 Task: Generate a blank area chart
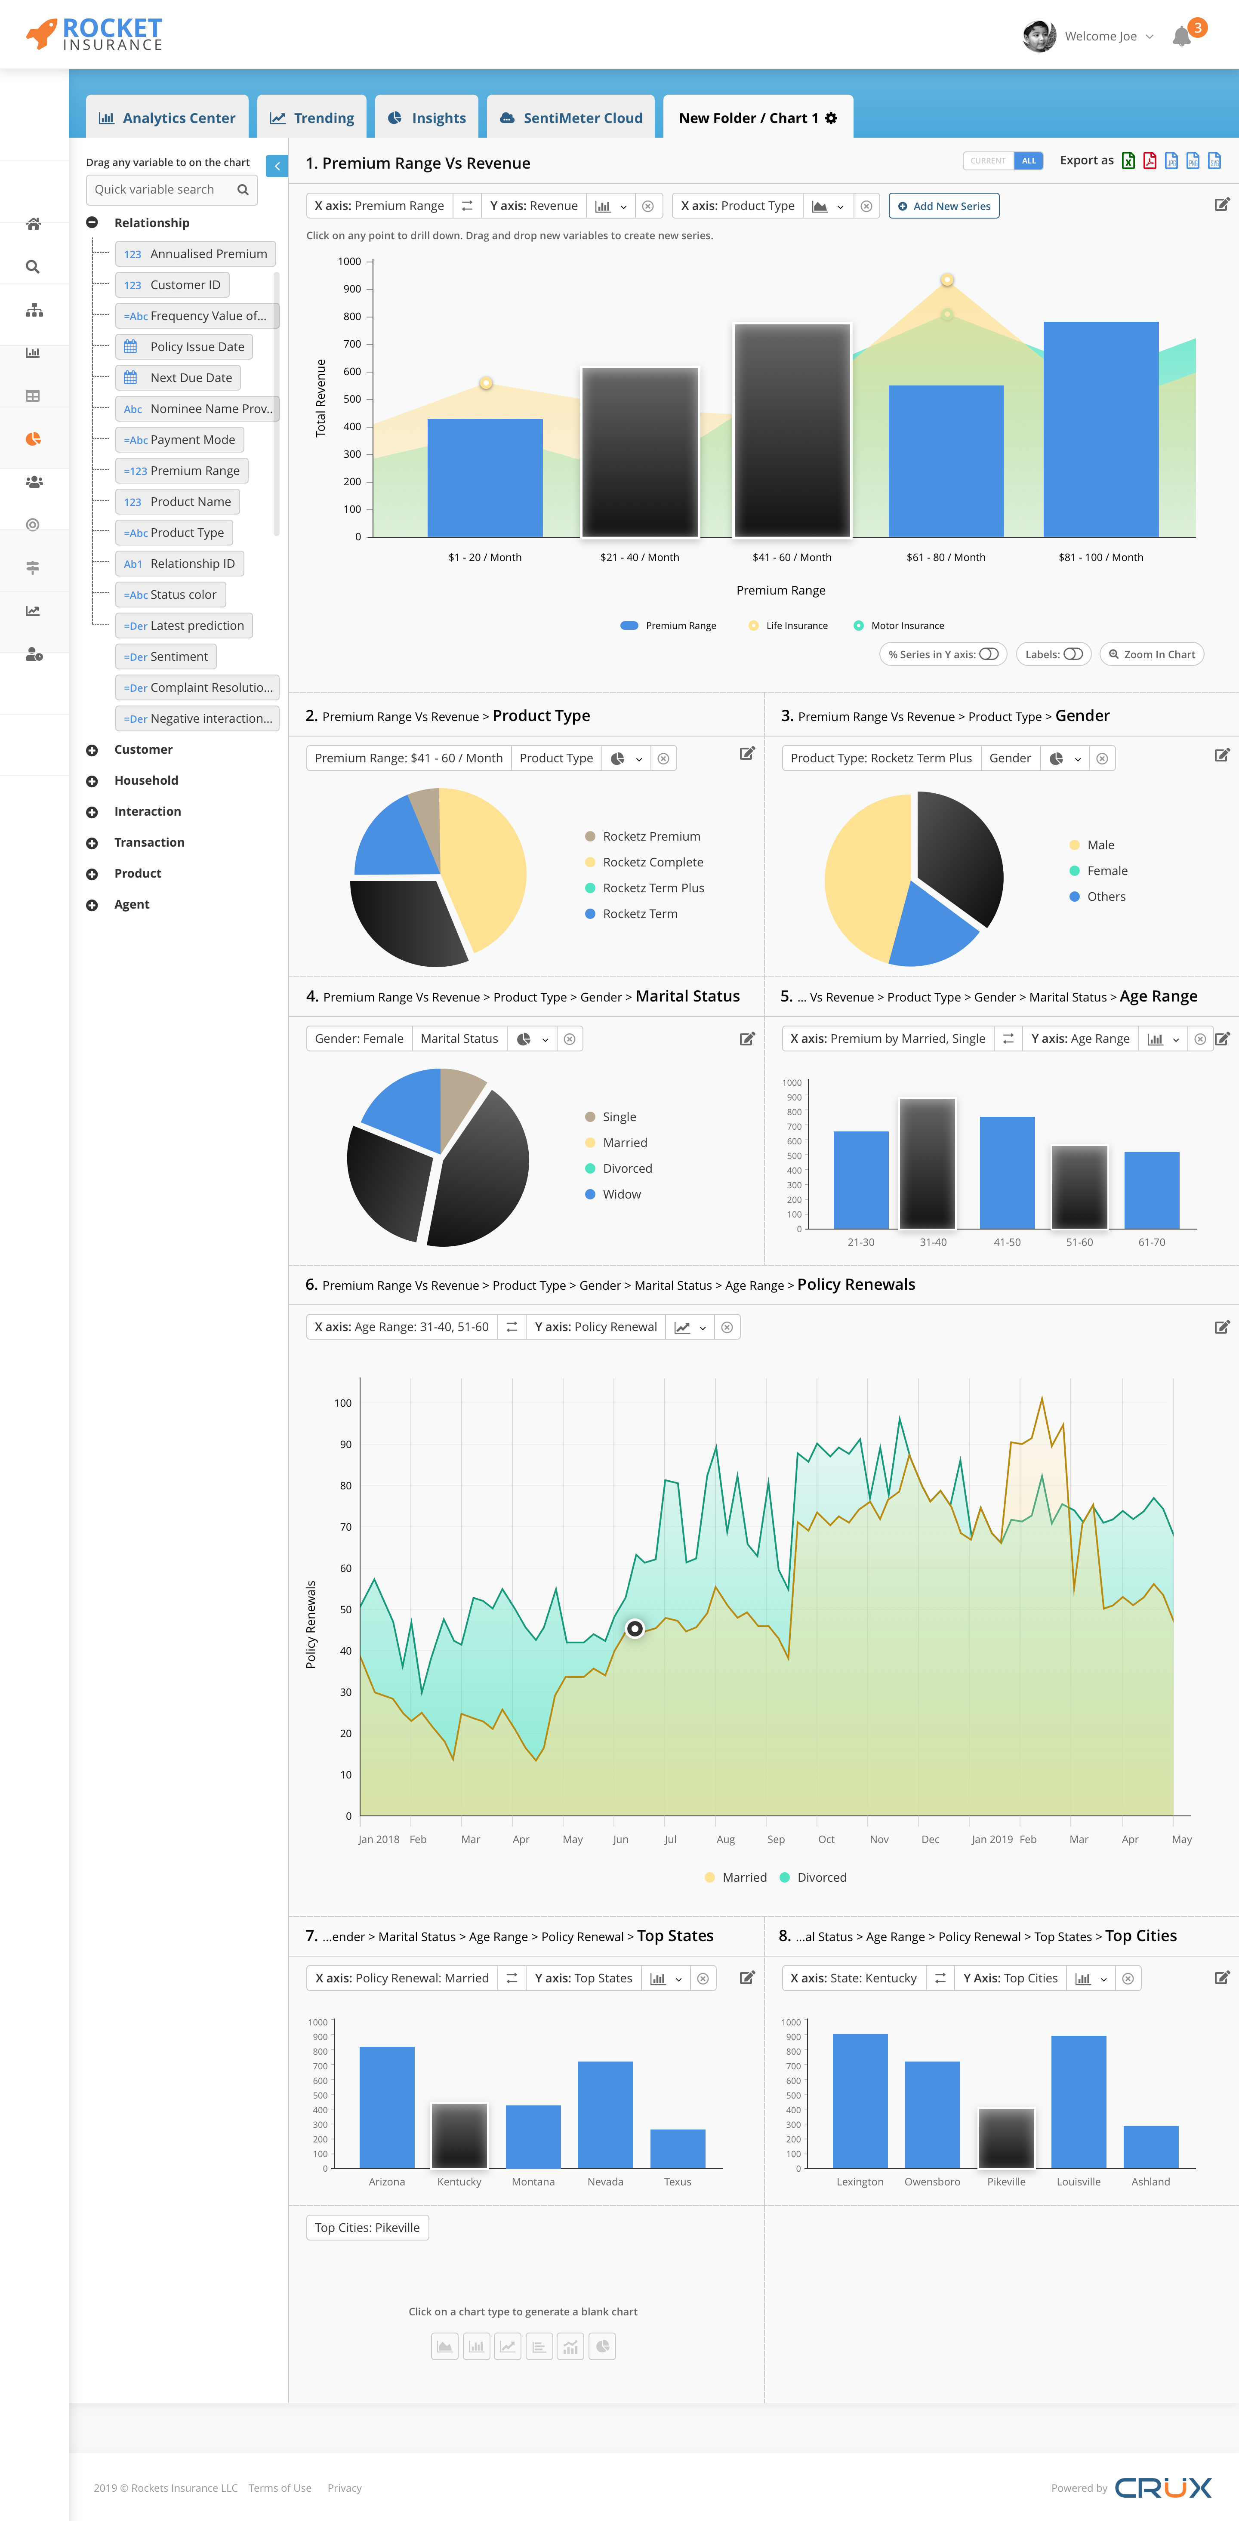click(x=445, y=2346)
